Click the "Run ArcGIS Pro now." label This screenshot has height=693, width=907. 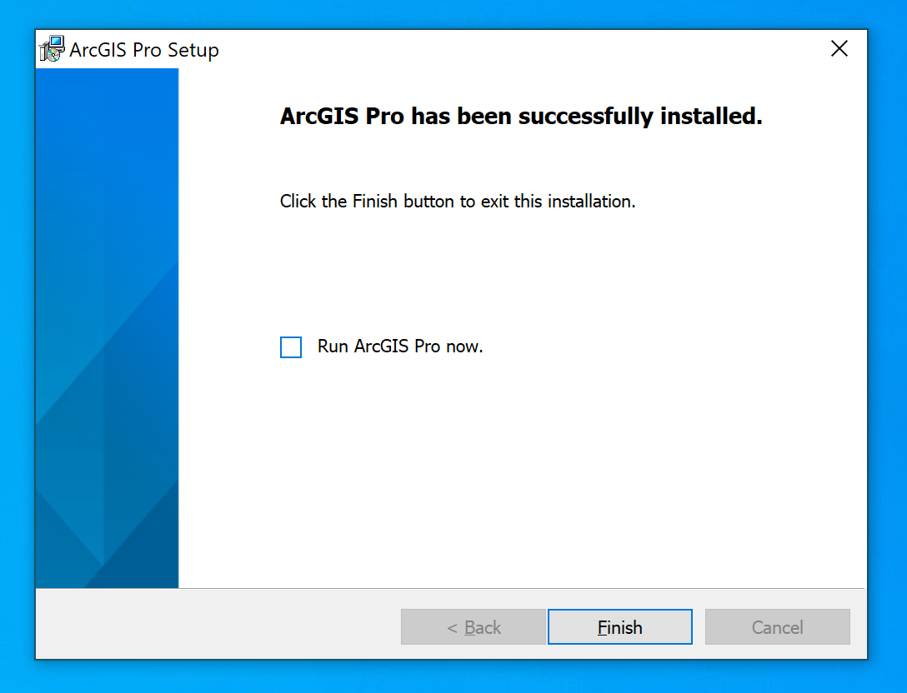400,346
